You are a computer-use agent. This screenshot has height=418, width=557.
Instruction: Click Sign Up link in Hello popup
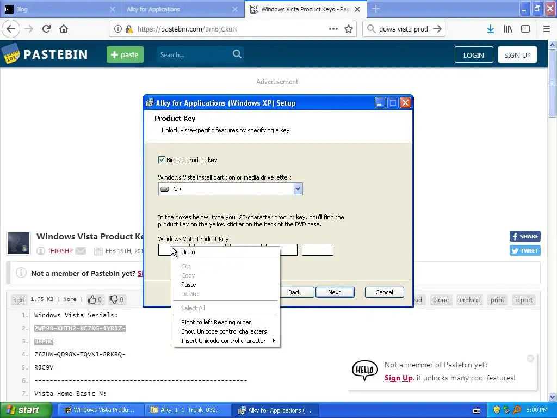(398, 378)
